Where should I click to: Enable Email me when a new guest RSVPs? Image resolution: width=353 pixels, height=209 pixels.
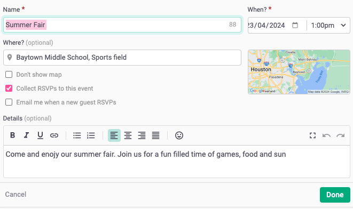[x=9, y=102]
